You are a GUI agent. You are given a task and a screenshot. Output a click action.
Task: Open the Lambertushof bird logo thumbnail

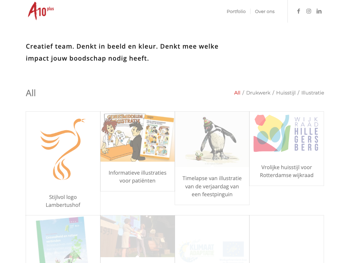click(x=63, y=150)
